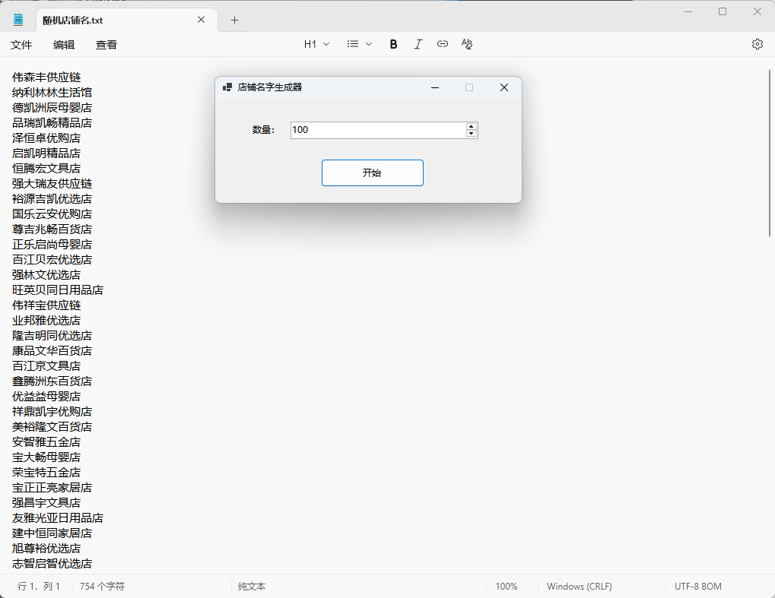Click inside the 数量 input field

pyautogui.click(x=376, y=130)
